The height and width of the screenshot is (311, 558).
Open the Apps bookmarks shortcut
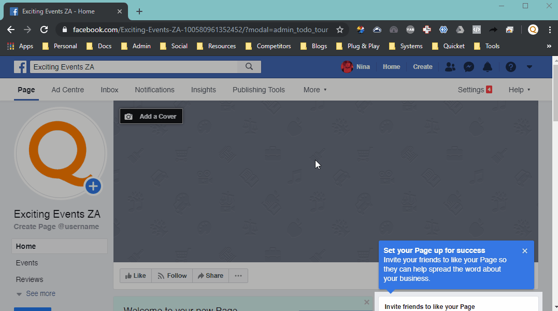pos(20,46)
